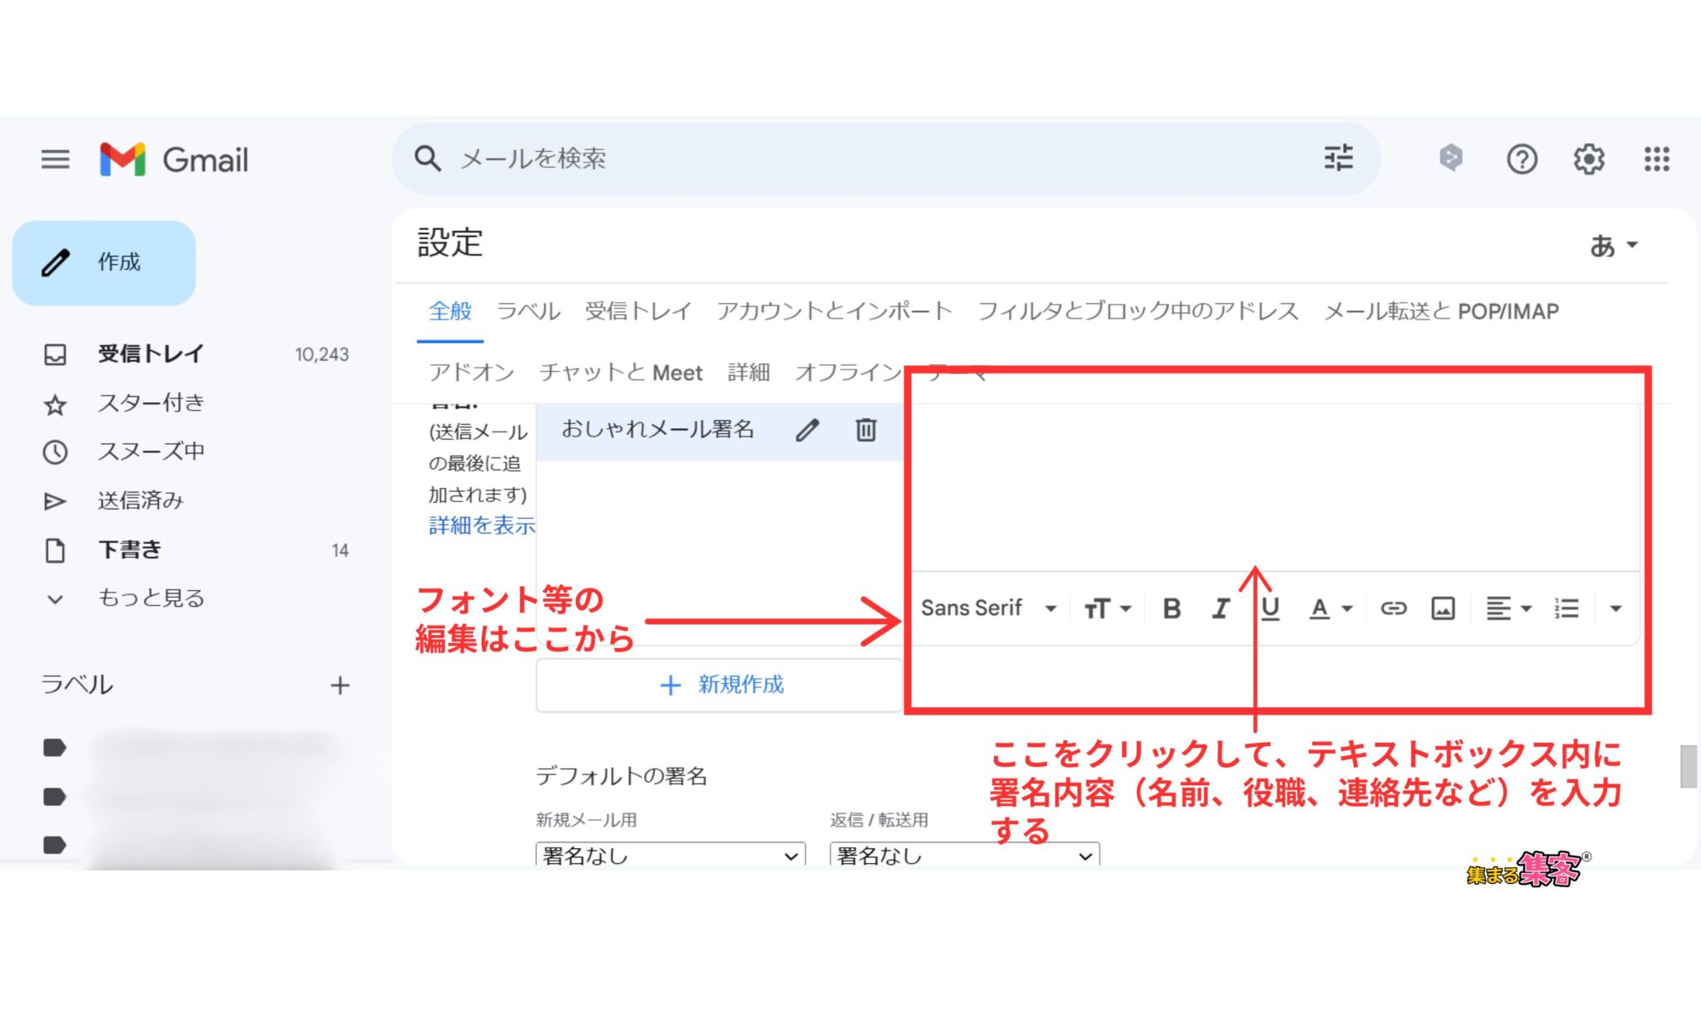Select the おしゃれメール署名 signature entry
This screenshot has height=1020, width=1701.
(657, 429)
